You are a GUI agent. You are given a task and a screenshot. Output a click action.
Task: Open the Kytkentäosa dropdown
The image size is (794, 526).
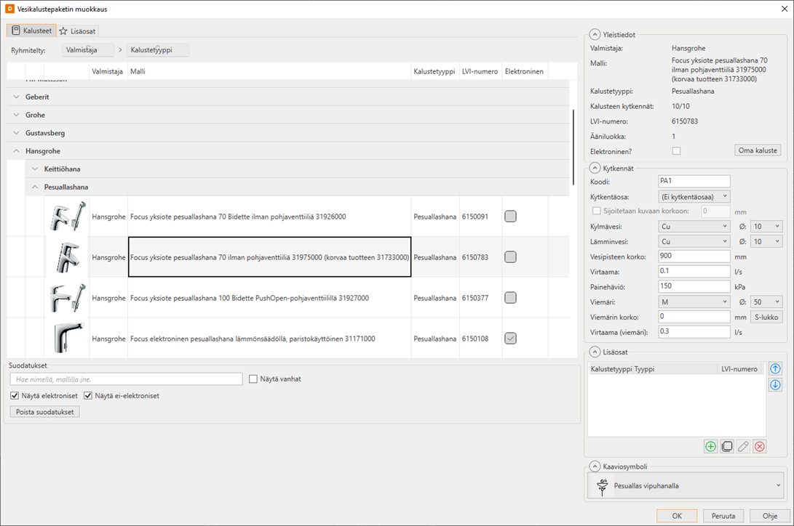pyautogui.click(x=694, y=197)
